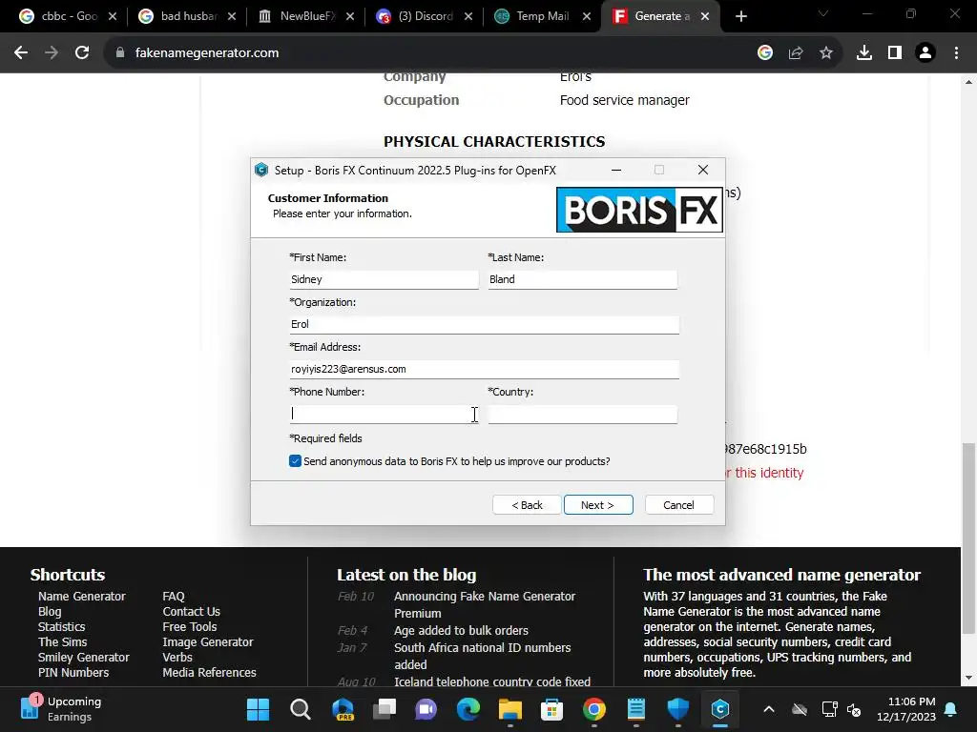Open the Statistics shortcut link
The height and width of the screenshot is (732, 977).
[62, 627]
